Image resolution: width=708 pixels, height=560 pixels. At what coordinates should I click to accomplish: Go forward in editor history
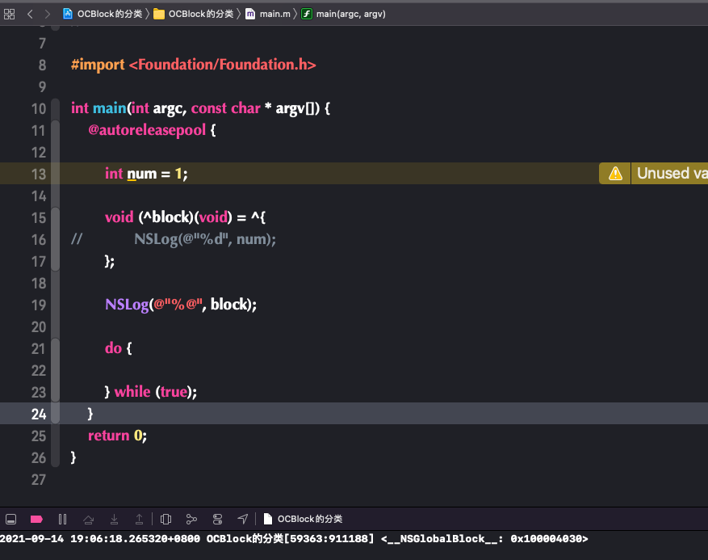[47, 14]
